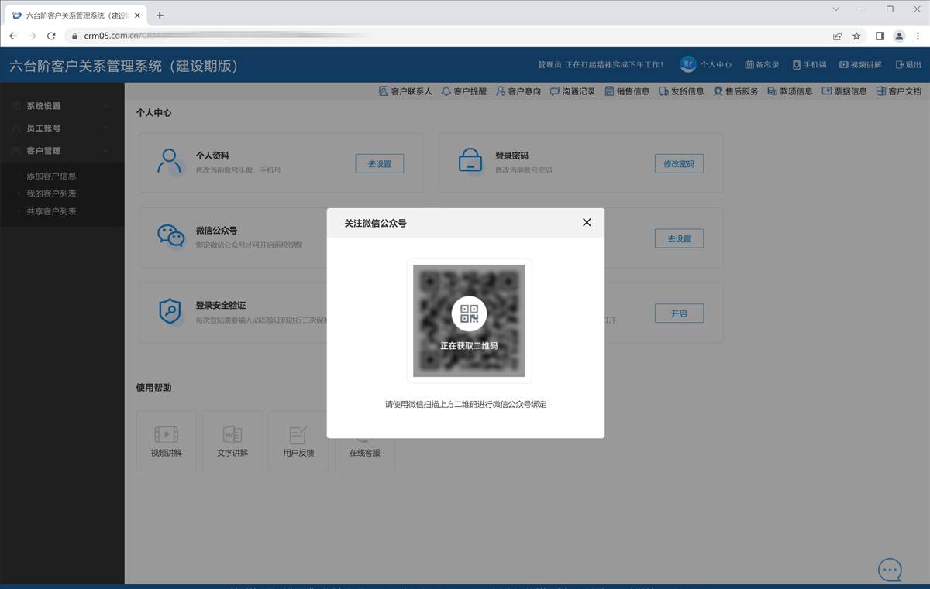Expand the 员工账号 sidebar menu

pos(62,128)
